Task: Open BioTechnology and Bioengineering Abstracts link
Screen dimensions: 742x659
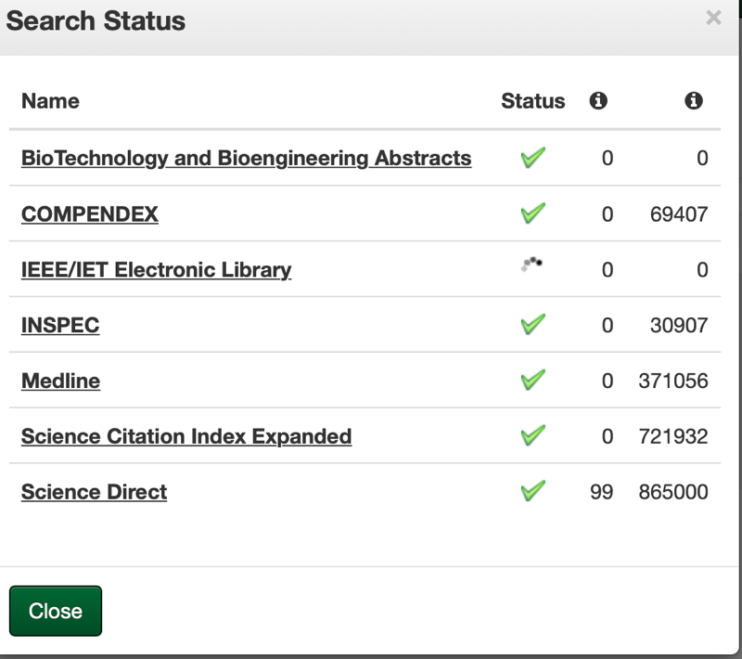Action: tap(246, 158)
